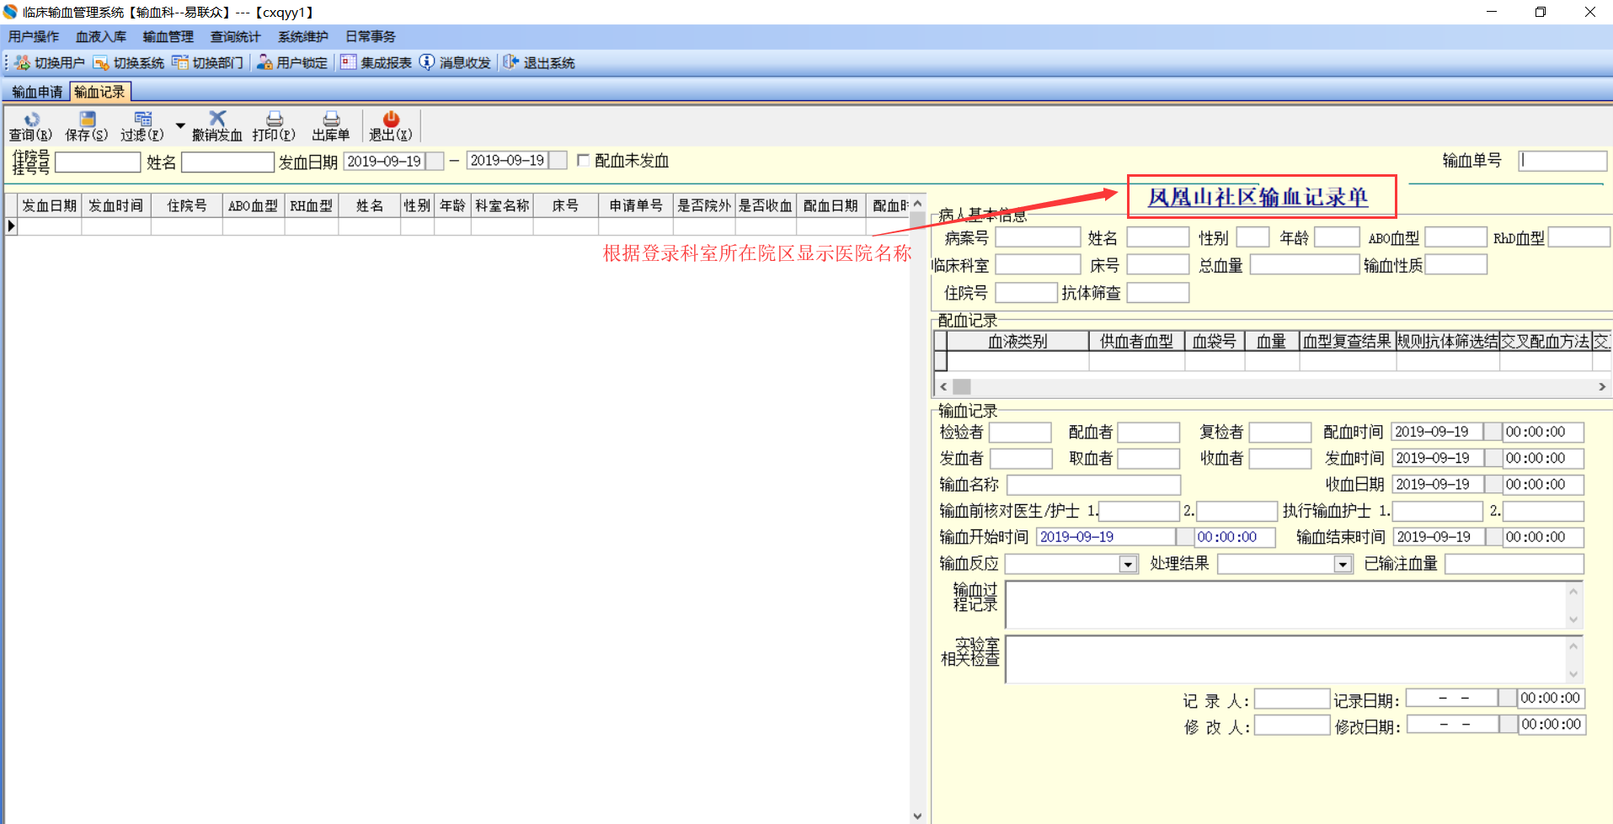The image size is (1613, 824).
Task: Click the 输血开始时间 date field
Action: tap(1106, 537)
